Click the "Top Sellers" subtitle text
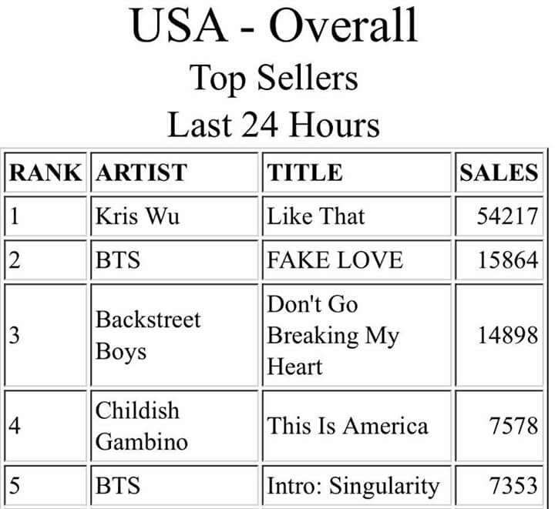Image resolution: width=555 pixels, height=509 pixels. [x=274, y=79]
